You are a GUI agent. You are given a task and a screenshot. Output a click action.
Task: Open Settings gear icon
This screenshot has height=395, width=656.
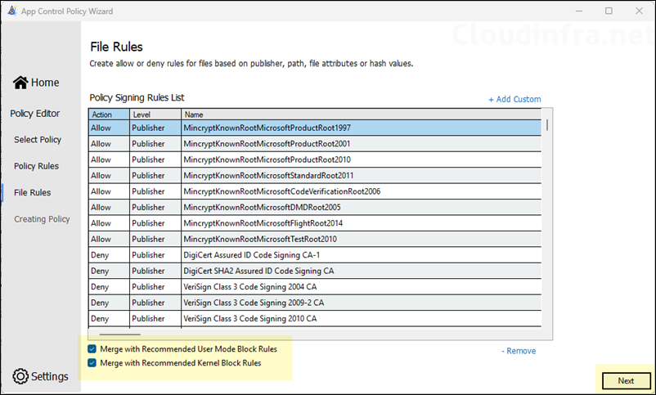pyautogui.click(x=21, y=376)
